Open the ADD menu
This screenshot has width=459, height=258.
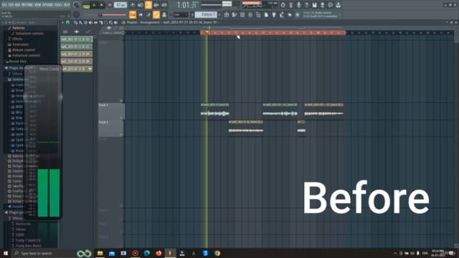click(x=17, y=5)
